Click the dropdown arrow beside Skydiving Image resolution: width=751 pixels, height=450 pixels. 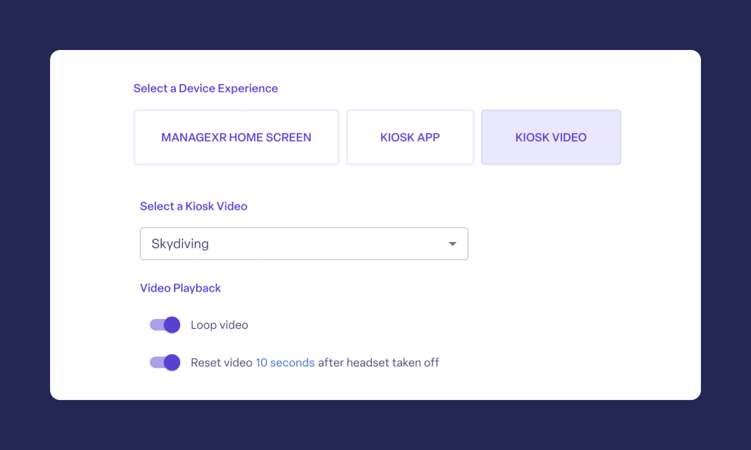click(x=453, y=244)
